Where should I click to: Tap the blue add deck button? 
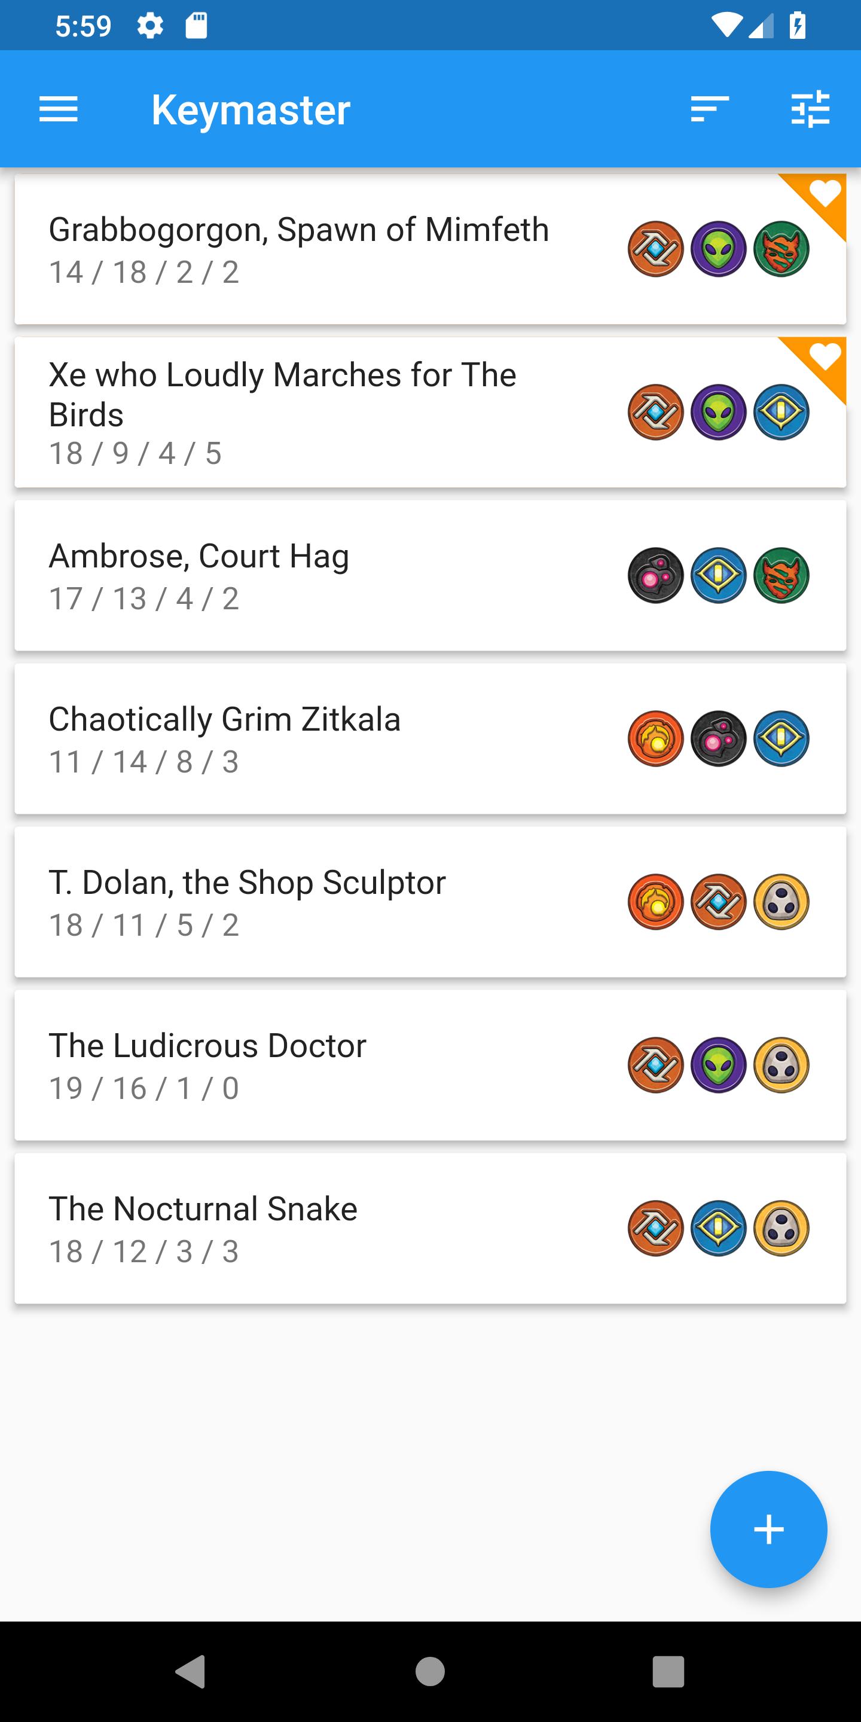[768, 1529]
